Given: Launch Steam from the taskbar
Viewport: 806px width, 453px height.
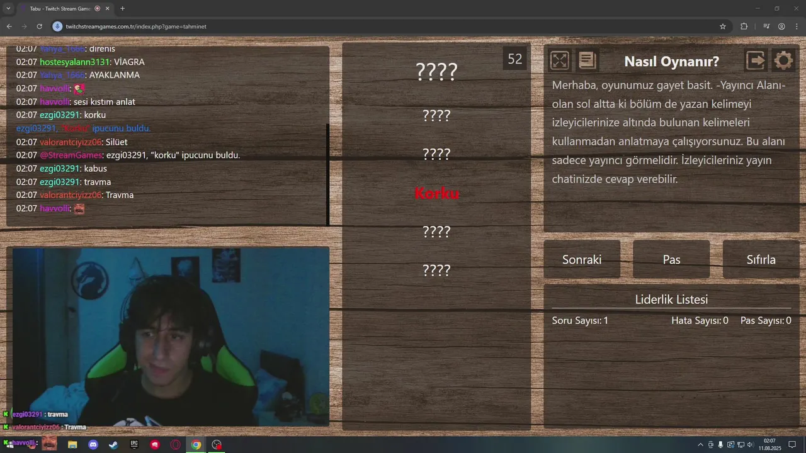Looking at the screenshot, I should (x=113, y=445).
